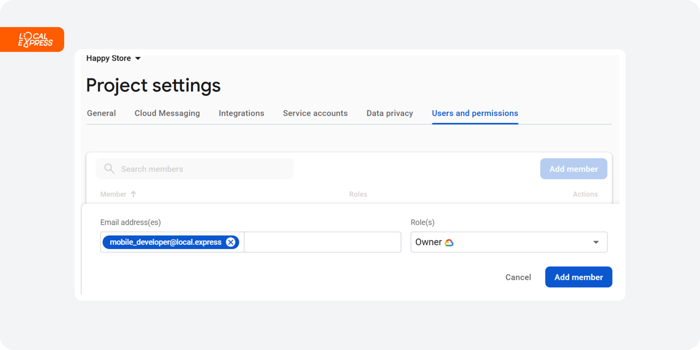Image resolution: width=700 pixels, height=350 pixels.
Task: Open the Role(s) dropdown
Action: point(596,242)
